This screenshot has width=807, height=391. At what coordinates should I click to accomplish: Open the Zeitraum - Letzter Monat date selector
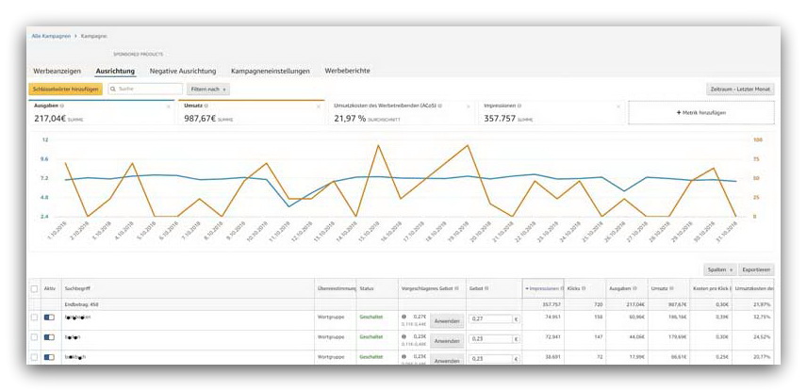[x=740, y=89]
